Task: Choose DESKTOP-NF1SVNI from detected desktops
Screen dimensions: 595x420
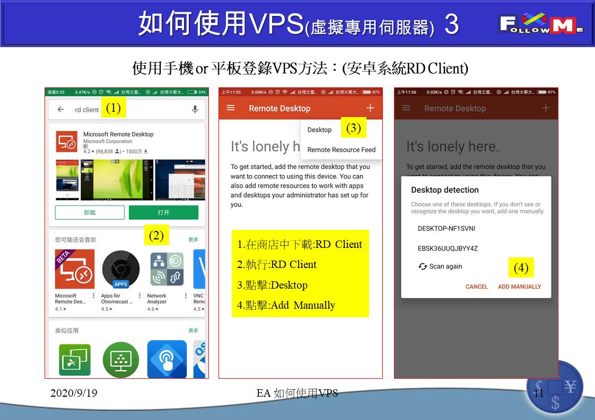Action: click(x=446, y=229)
